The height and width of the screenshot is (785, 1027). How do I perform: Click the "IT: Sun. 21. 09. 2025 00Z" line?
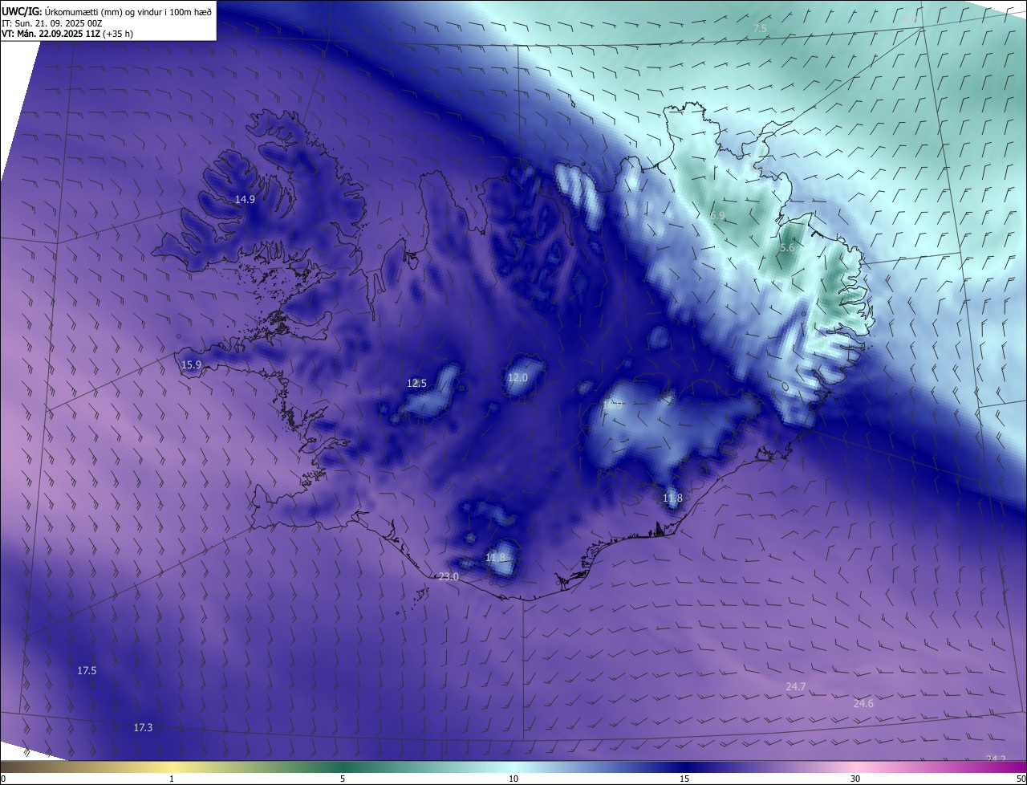click(52, 23)
